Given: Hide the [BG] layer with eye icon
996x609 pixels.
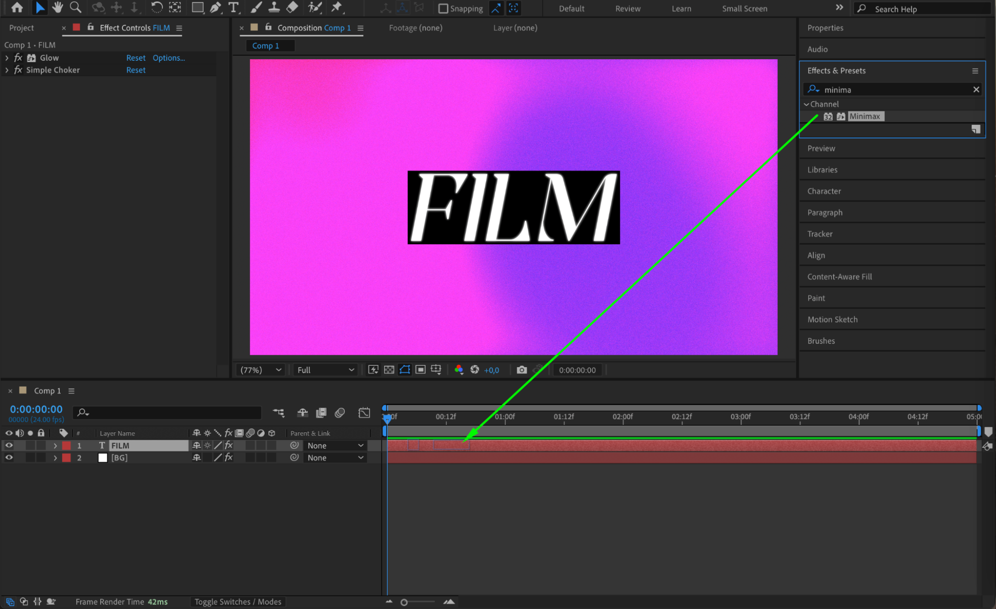Looking at the screenshot, I should click(9, 457).
